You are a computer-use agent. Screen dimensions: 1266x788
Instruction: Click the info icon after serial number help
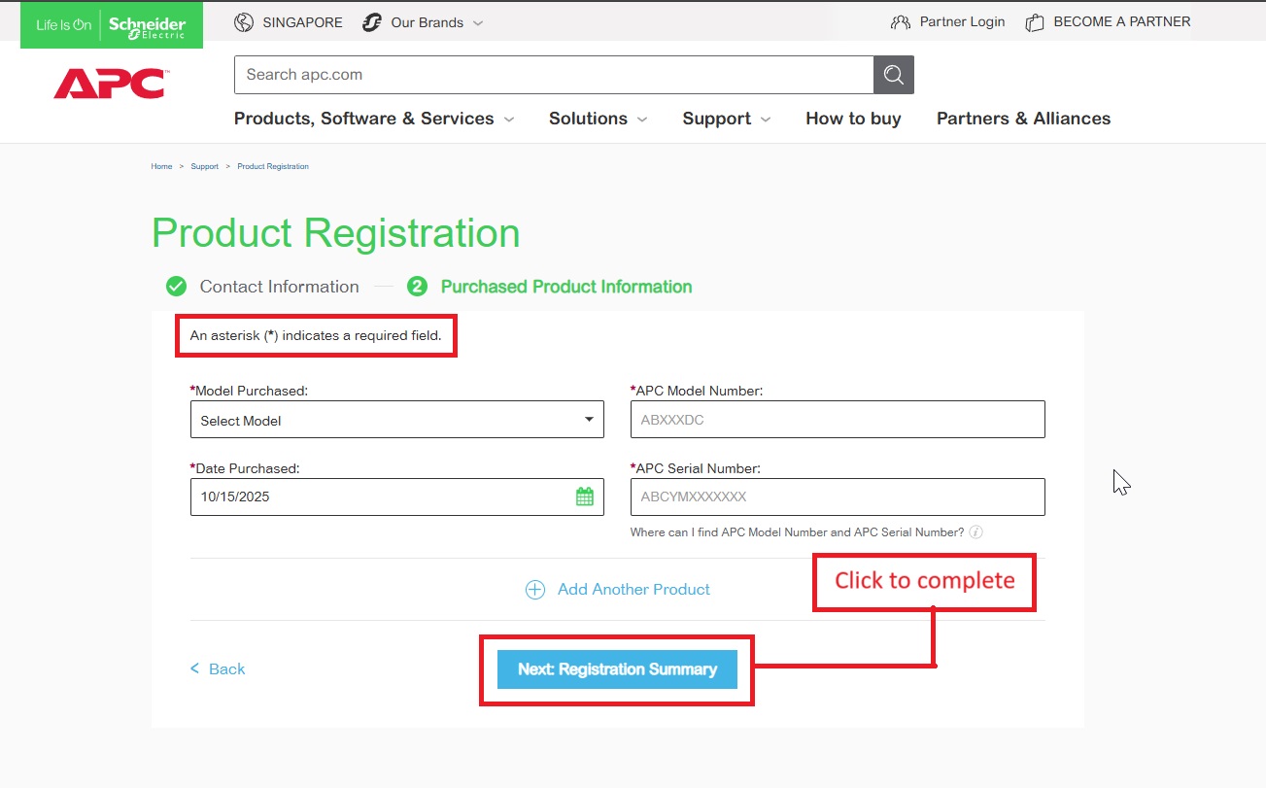pos(976,532)
